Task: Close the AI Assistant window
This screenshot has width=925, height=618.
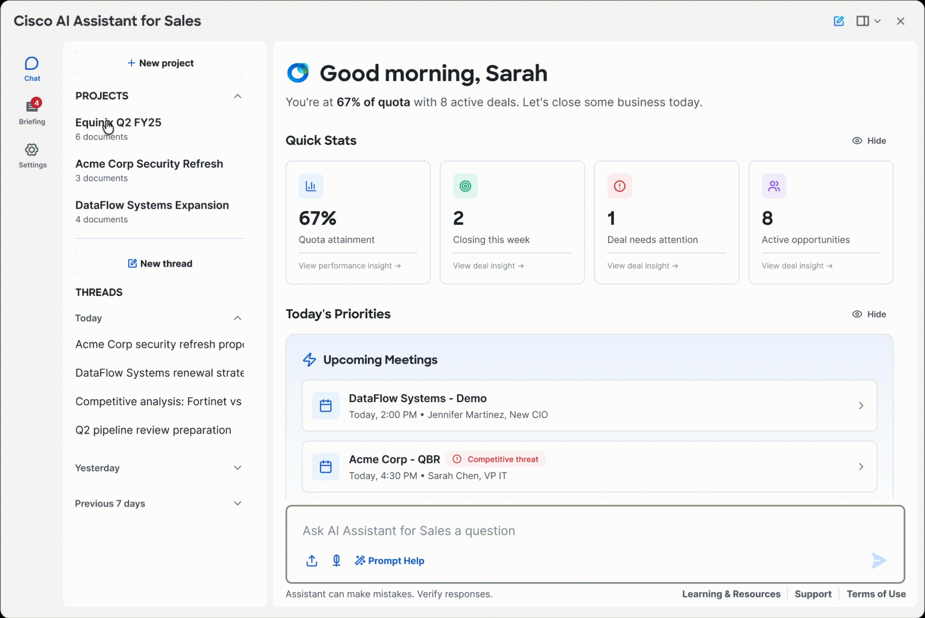Action: pyautogui.click(x=900, y=21)
